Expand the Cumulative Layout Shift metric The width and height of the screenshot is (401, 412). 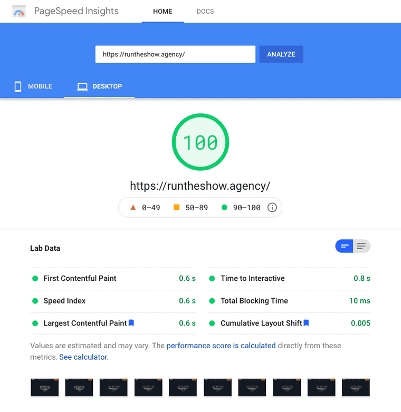(x=289, y=323)
